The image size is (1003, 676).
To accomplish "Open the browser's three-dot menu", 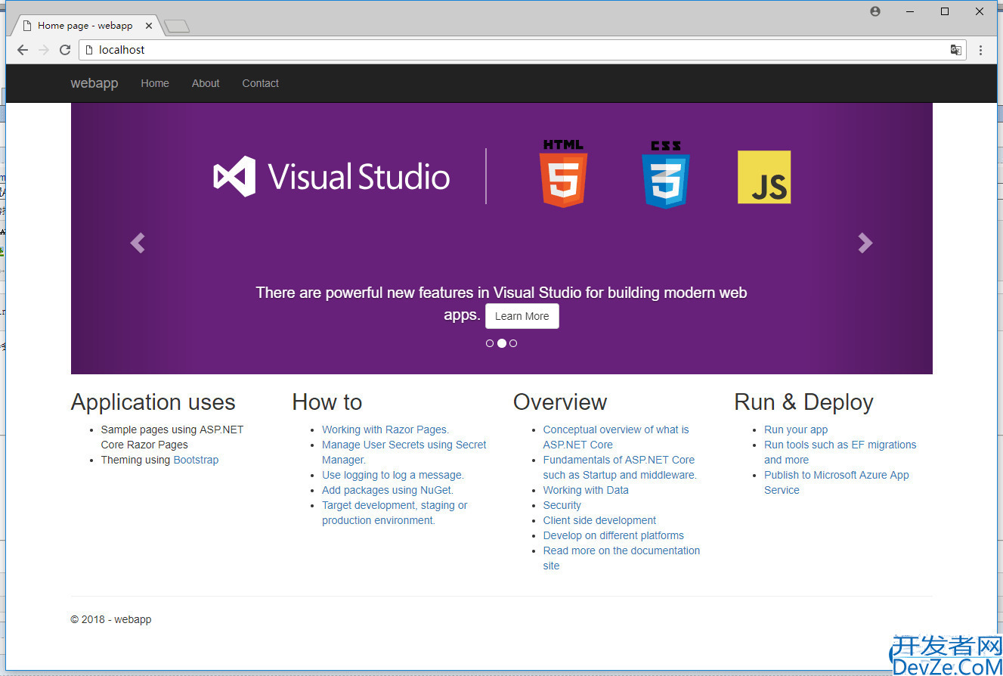I will coord(980,49).
